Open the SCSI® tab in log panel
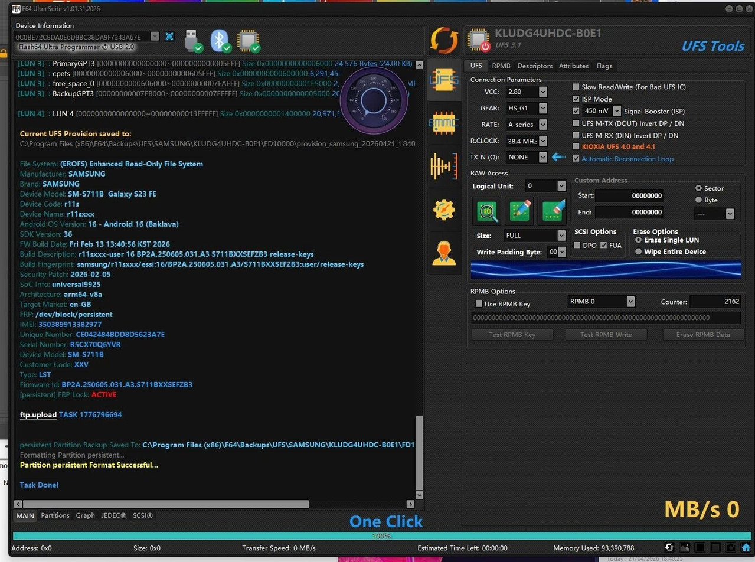The height and width of the screenshot is (562, 755). click(x=143, y=515)
